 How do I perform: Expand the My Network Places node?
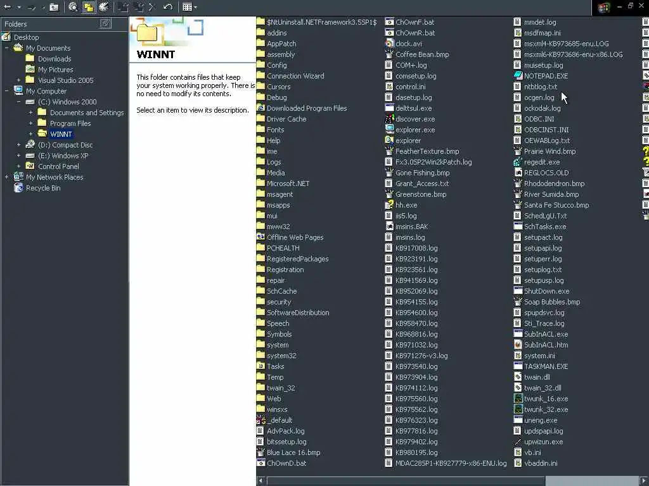click(x=6, y=177)
